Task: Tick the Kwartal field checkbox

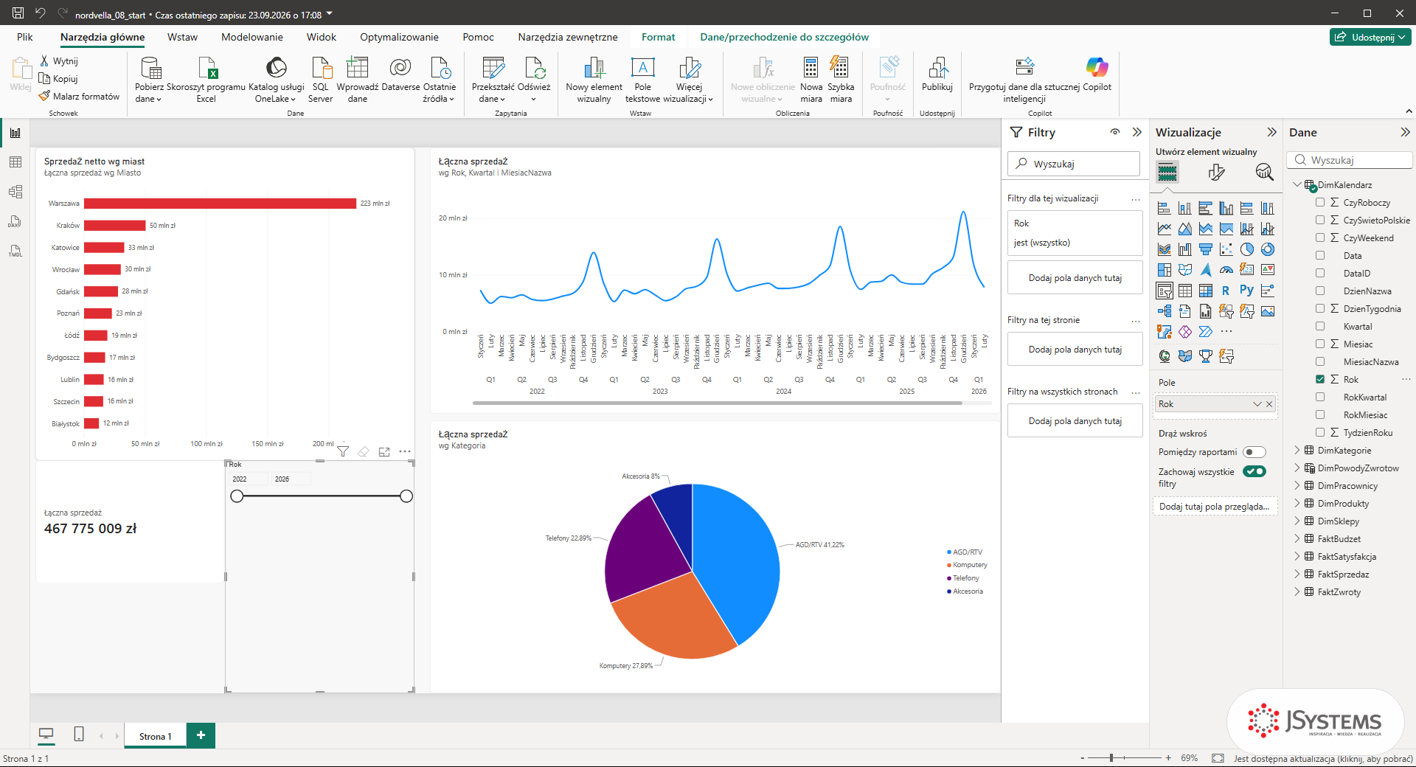Action: click(x=1320, y=326)
